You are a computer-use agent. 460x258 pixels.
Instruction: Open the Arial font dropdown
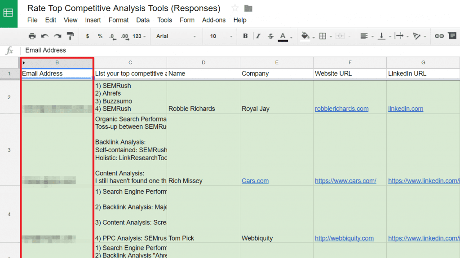(x=176, y=36)
